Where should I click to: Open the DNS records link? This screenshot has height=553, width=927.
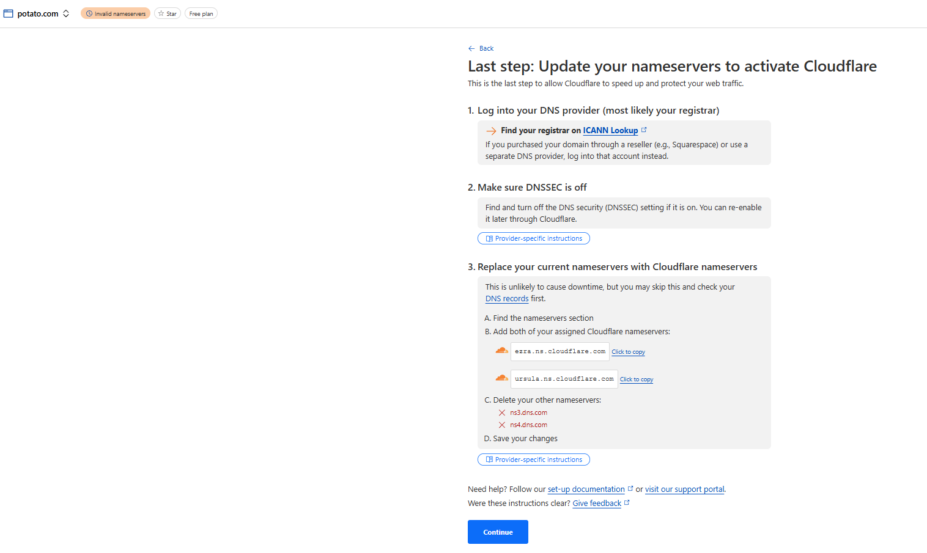tap(507, 299)
